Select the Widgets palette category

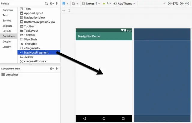[x=7, y=26]
